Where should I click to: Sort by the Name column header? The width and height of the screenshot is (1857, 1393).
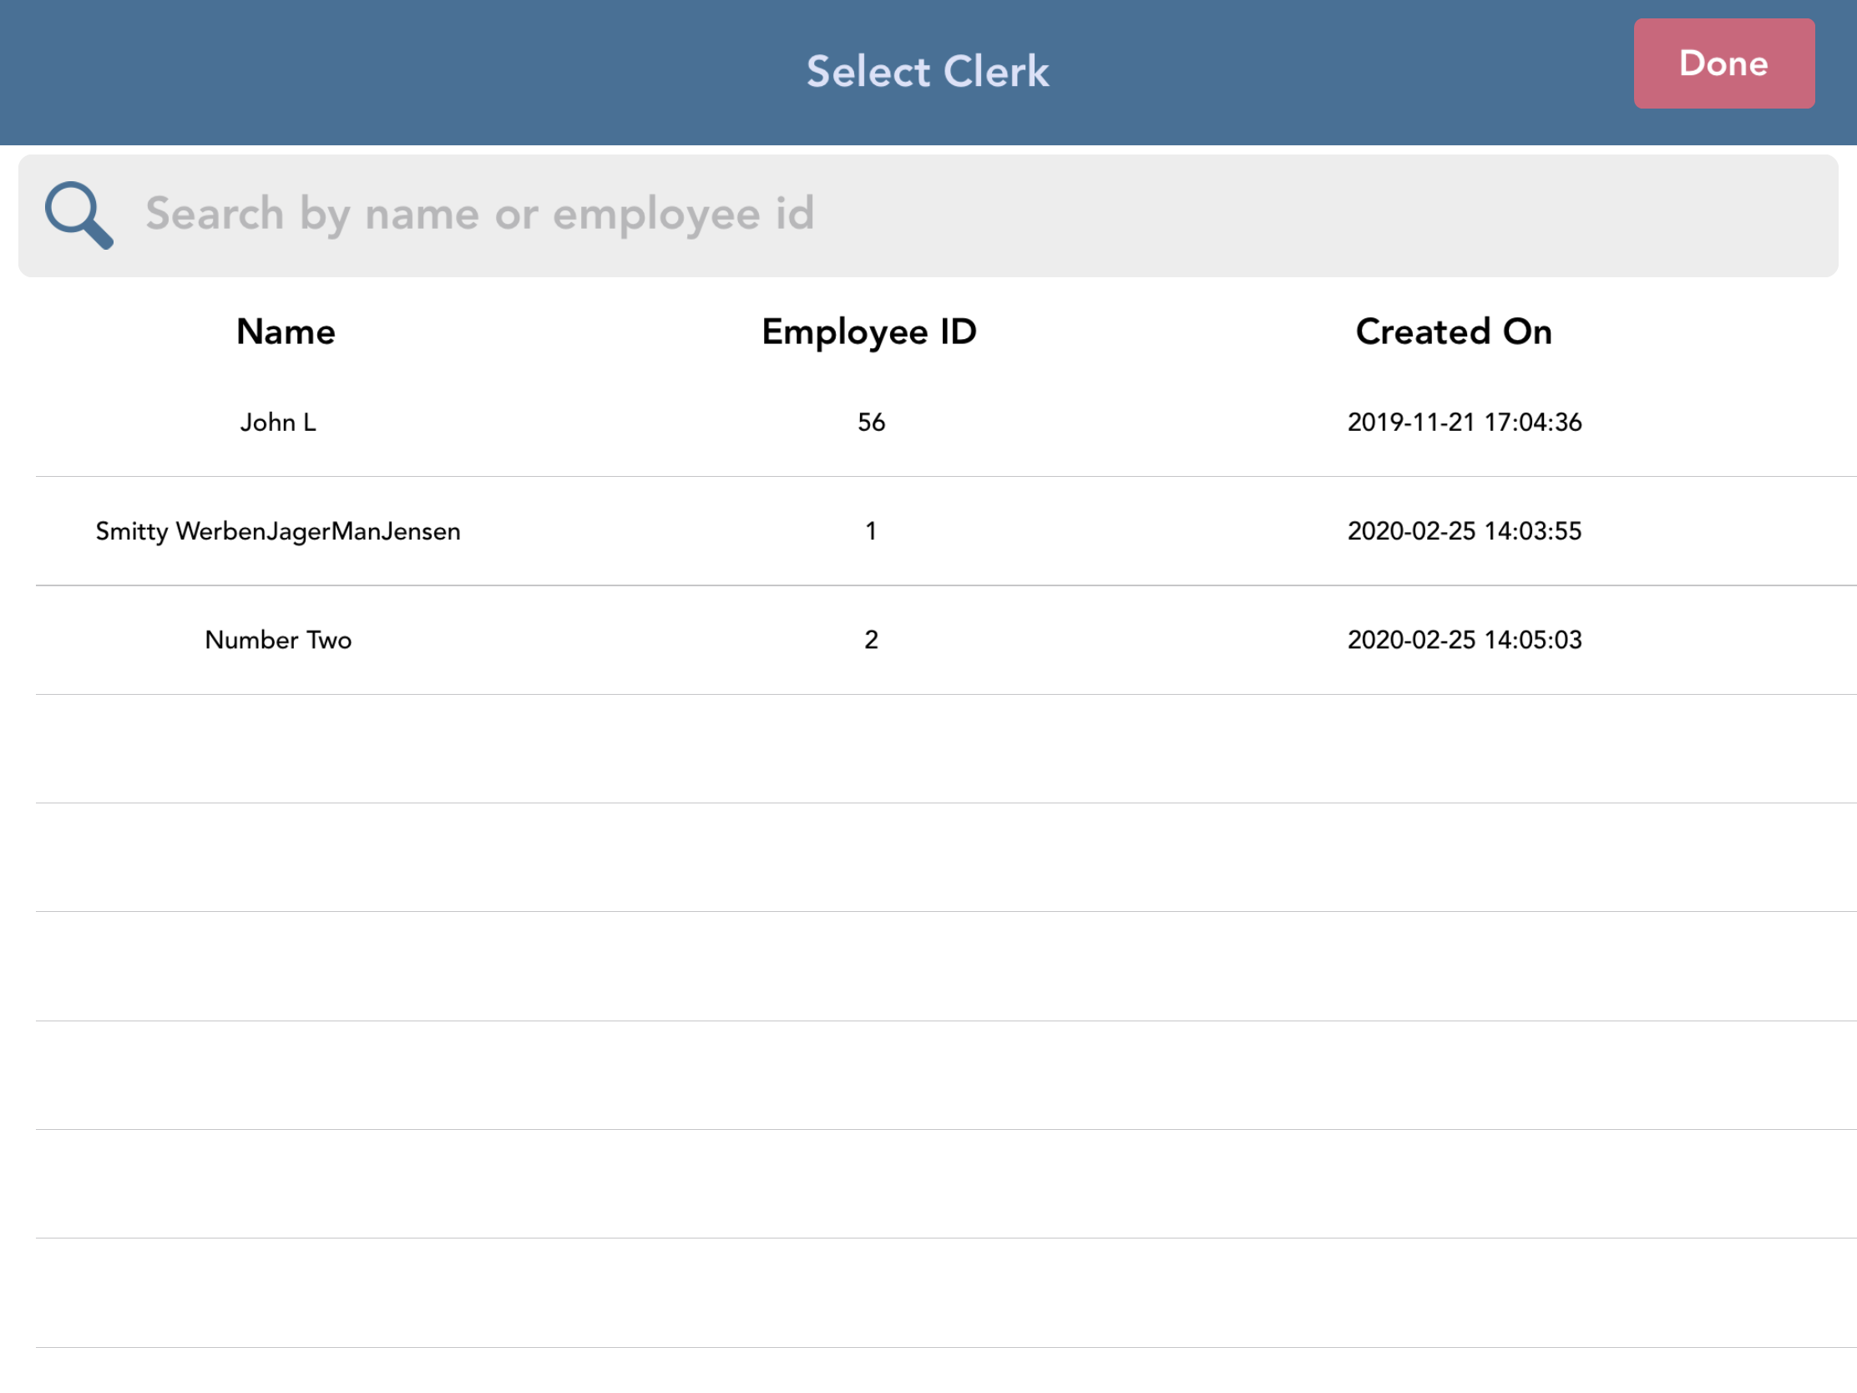[285, 331]
